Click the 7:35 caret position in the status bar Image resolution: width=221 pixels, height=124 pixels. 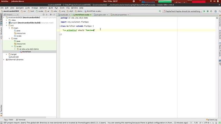[x=196, y=123]
